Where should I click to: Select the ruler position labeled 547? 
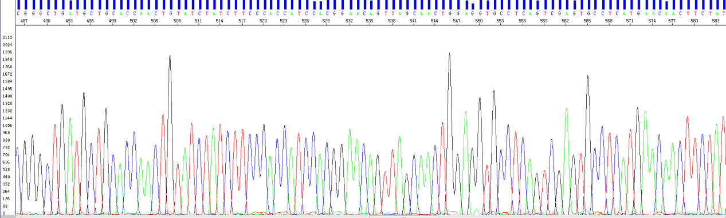click(x=457, y=20)
